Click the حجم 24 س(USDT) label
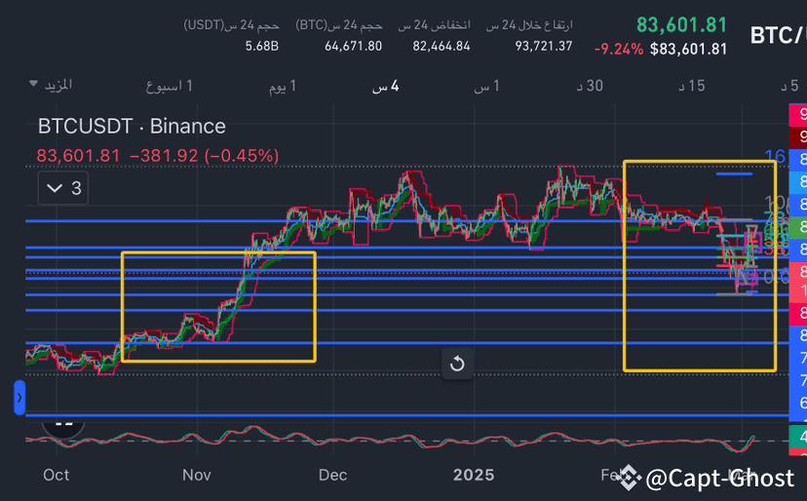The image size is (807, 501). tap(232, 24)
